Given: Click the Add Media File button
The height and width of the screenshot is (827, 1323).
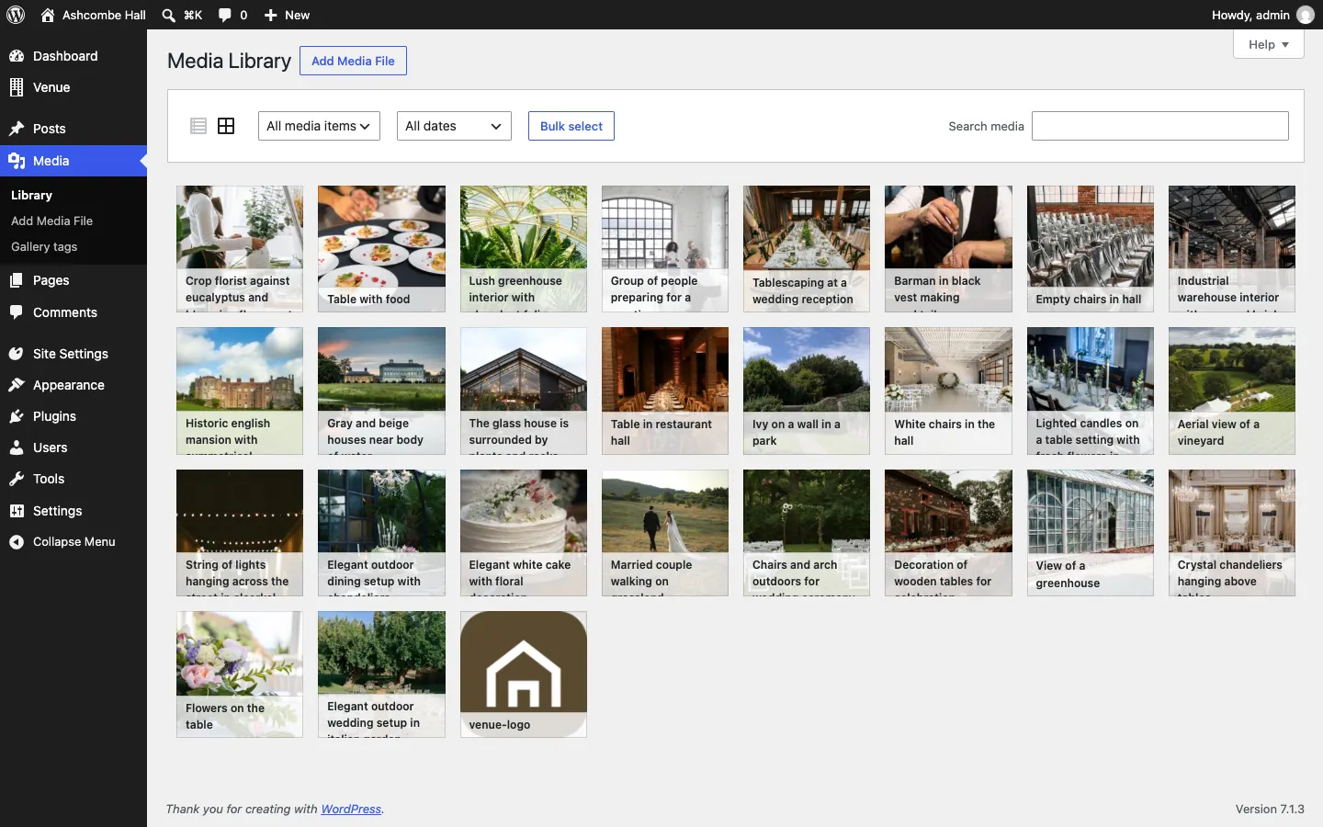Looking at the screenshot, I should click(x=353, y=61).
